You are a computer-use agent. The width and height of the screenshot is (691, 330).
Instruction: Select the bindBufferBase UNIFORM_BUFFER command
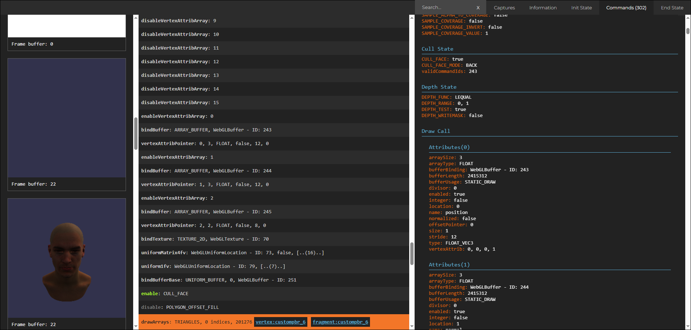coord(274,280)
